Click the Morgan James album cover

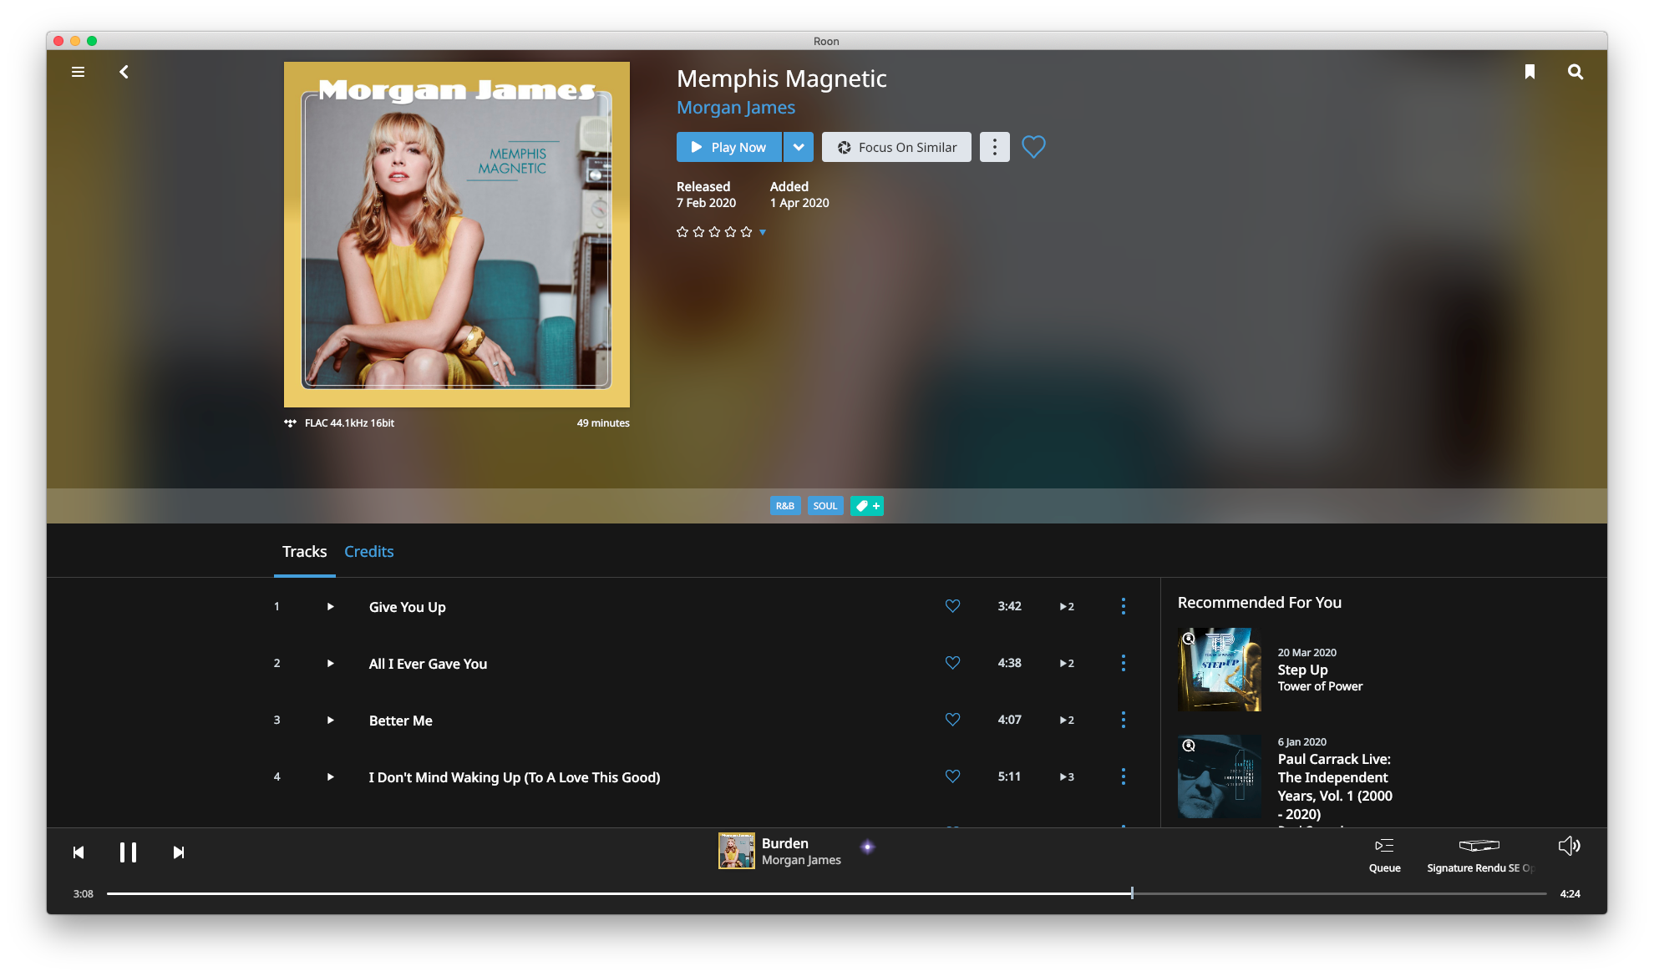(x=457, y=235)
